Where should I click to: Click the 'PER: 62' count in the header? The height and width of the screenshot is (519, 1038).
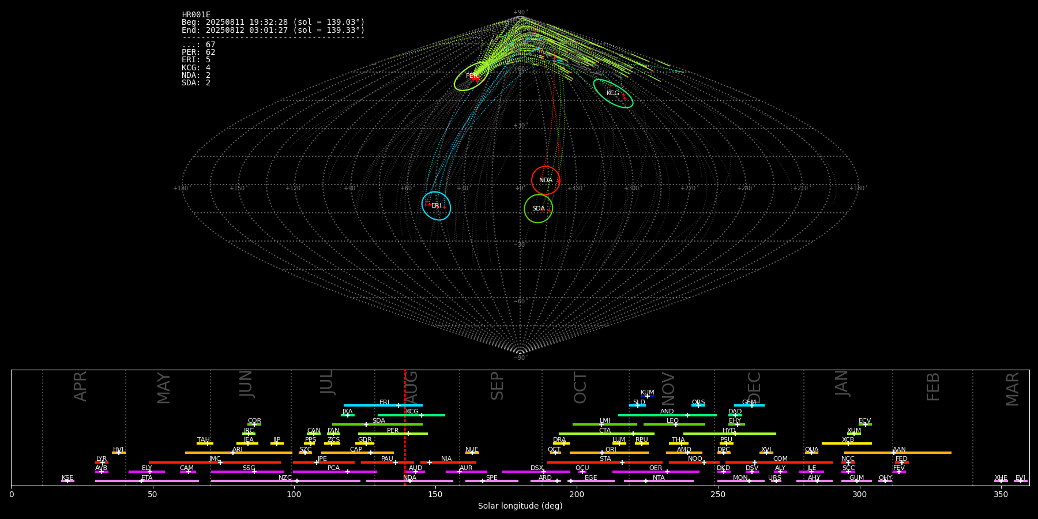click(198, 52)
